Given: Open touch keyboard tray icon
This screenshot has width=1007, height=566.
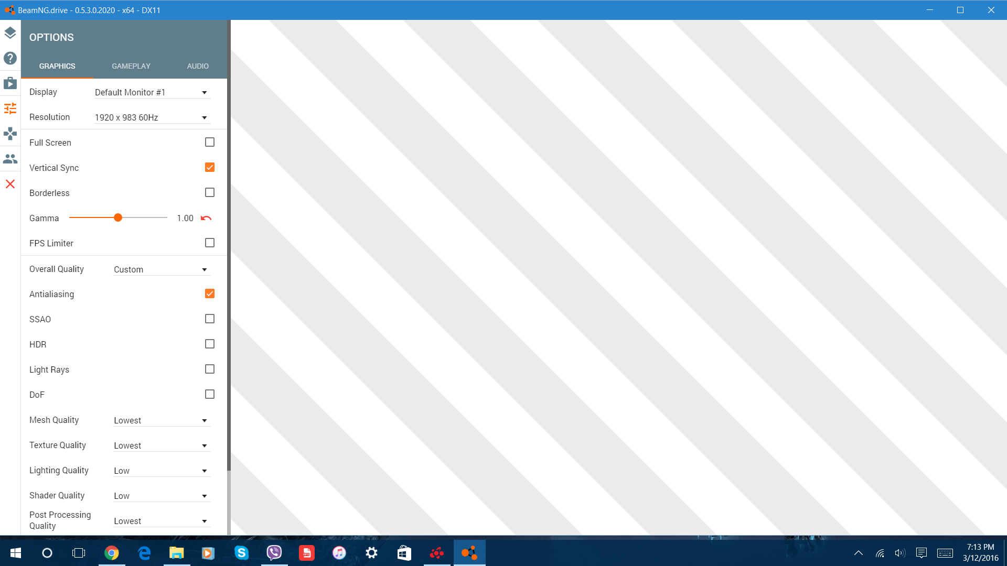Looking at the screenshot, I should coord(945,553).
